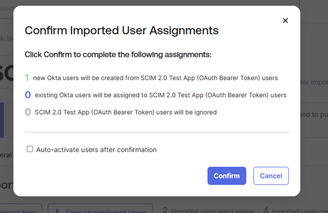Click the 'Auto-activate users after confirmation' label
The image size is (328, 213).
[x=96, y=150]
